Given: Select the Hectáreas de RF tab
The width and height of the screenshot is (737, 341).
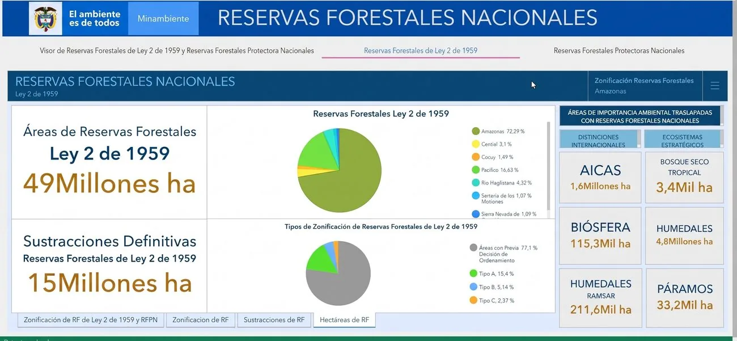Looking at the screenshot, I should pos(344,320).
